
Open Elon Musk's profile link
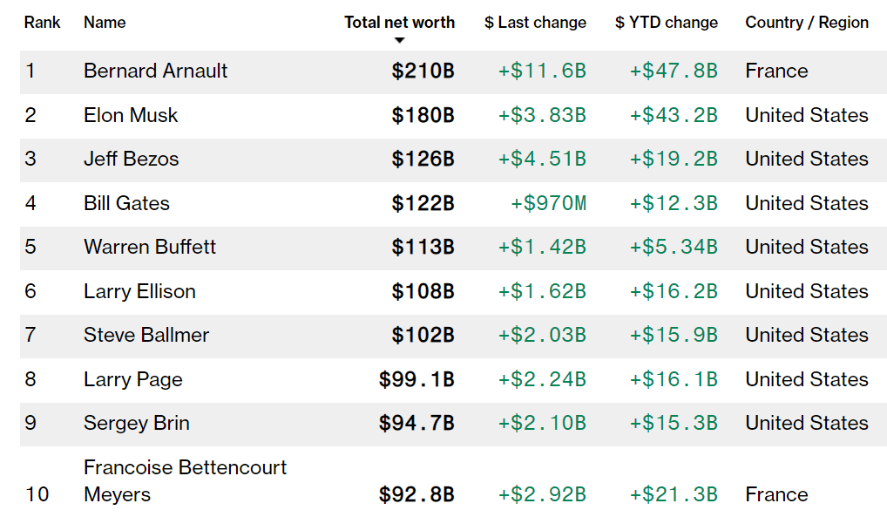pos(131,115)
